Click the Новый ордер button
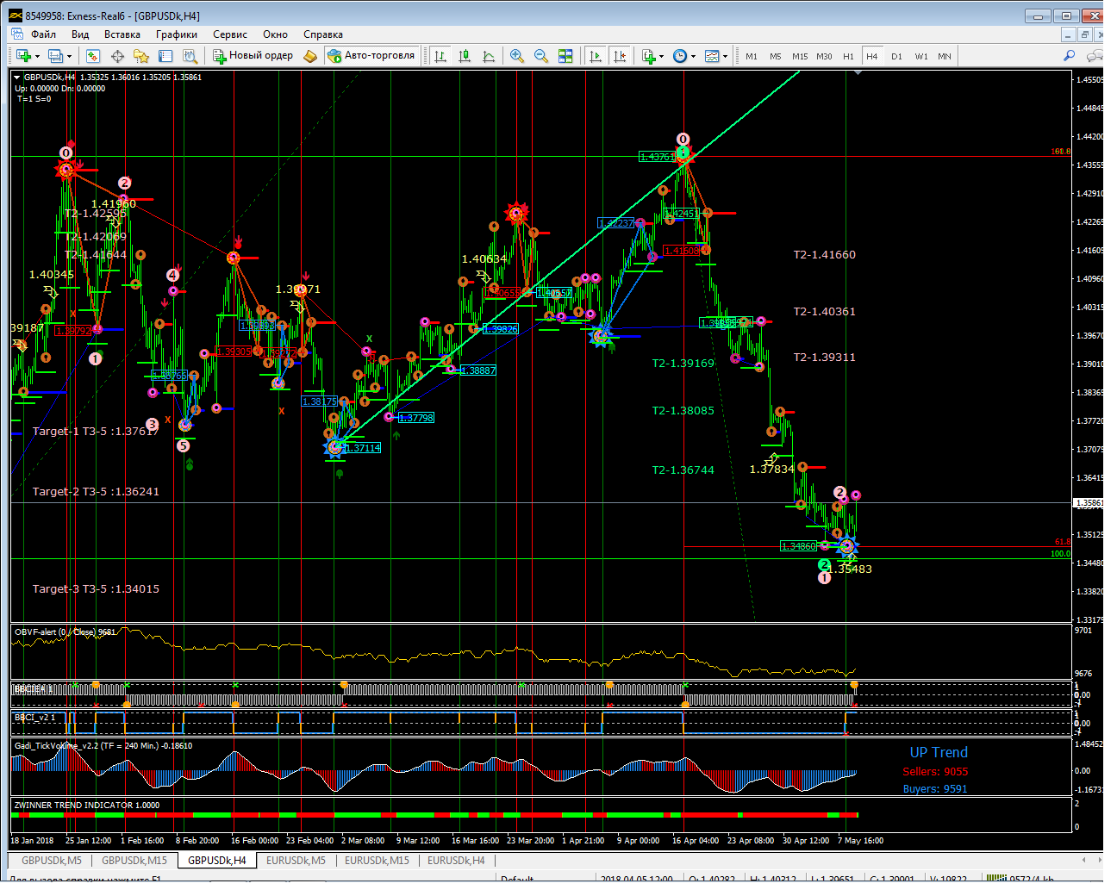Viewport: 1117px width, 896px height. point(253,55)
